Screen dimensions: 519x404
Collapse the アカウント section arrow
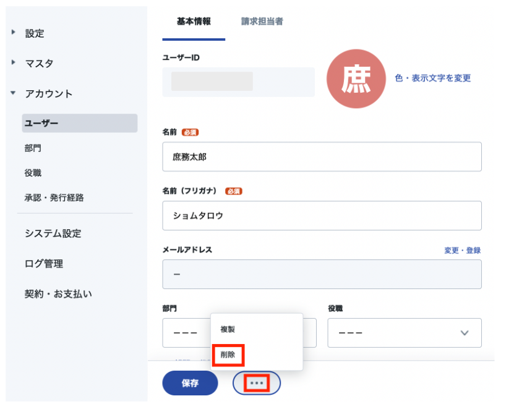13,93
